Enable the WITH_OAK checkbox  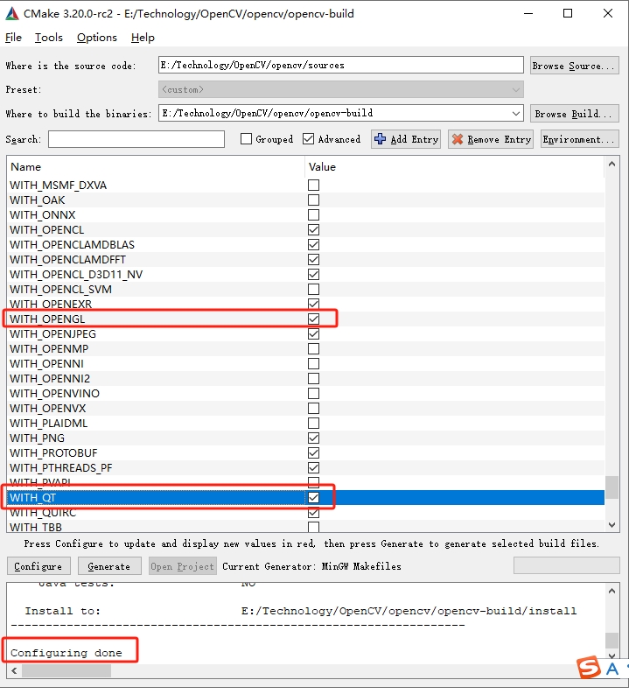click(313, 200)
